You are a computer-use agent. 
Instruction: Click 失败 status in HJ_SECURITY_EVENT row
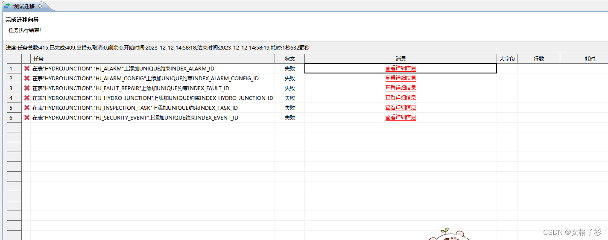(x=290, y=117)
